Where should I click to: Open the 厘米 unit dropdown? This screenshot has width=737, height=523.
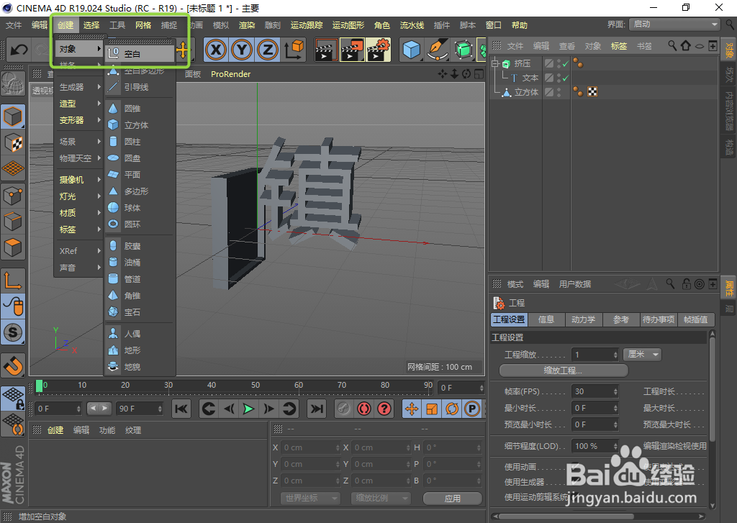click(642, 355)
